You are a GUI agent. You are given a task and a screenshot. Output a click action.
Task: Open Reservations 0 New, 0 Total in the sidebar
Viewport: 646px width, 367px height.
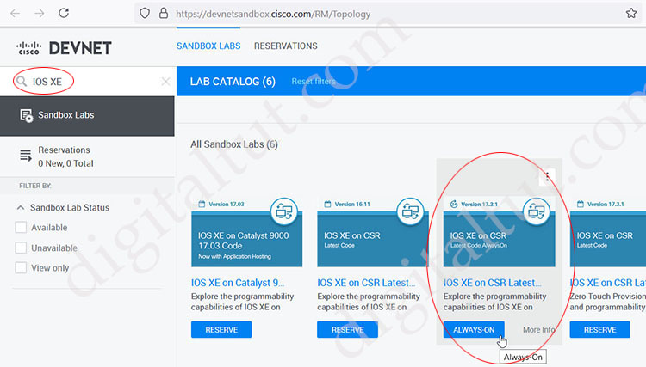click(87, 156)
